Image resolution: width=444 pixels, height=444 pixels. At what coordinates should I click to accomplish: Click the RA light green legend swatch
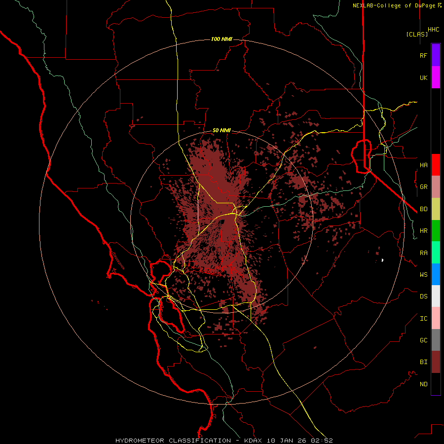(436, 253)
